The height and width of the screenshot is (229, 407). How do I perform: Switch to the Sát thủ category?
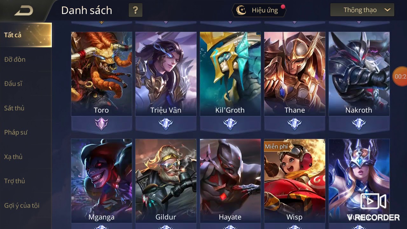(14, 108)
